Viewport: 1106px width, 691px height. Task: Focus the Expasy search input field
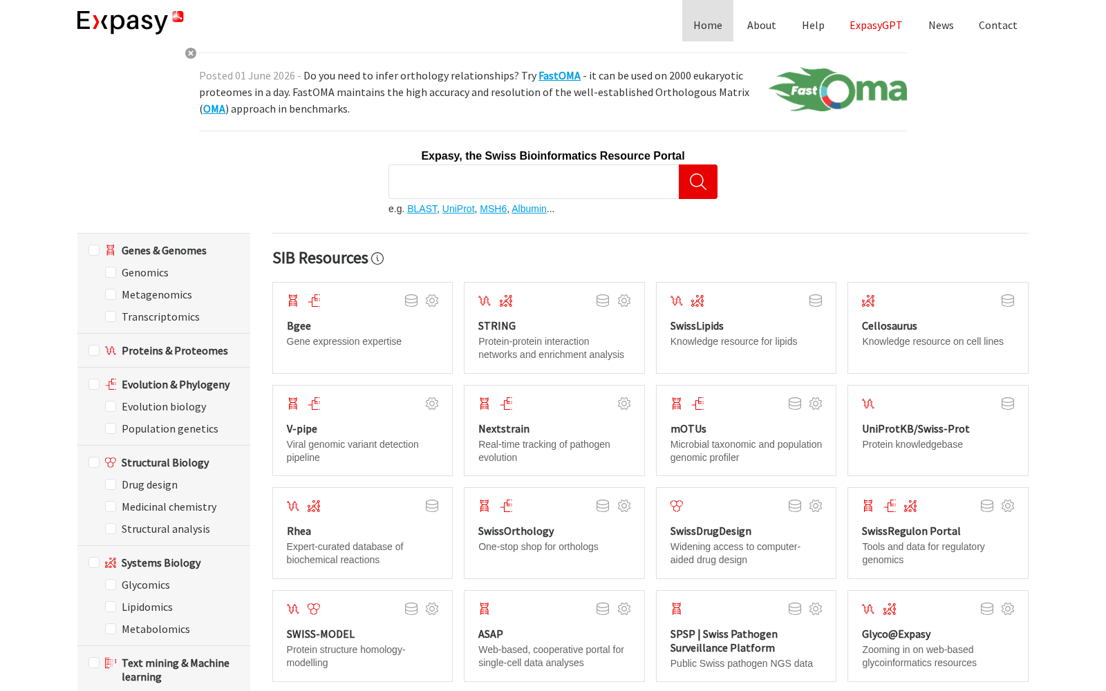tap(534, 182)
